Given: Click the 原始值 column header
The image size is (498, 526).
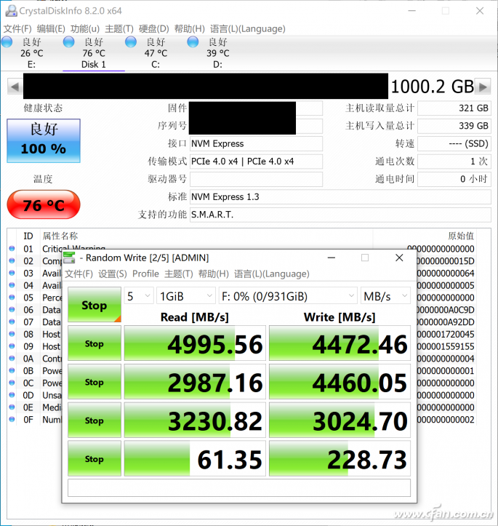Looking at the screenshot, I should tap(461, 236).
